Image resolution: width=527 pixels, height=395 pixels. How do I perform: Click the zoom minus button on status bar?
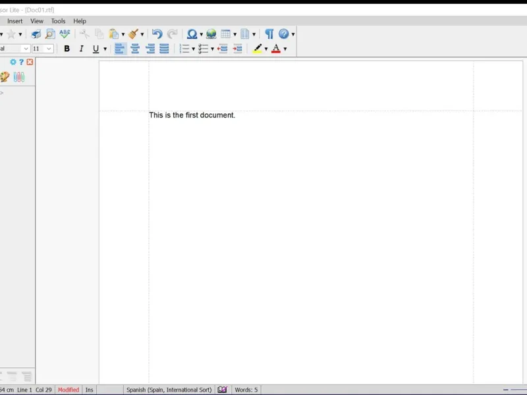point(505,390)
